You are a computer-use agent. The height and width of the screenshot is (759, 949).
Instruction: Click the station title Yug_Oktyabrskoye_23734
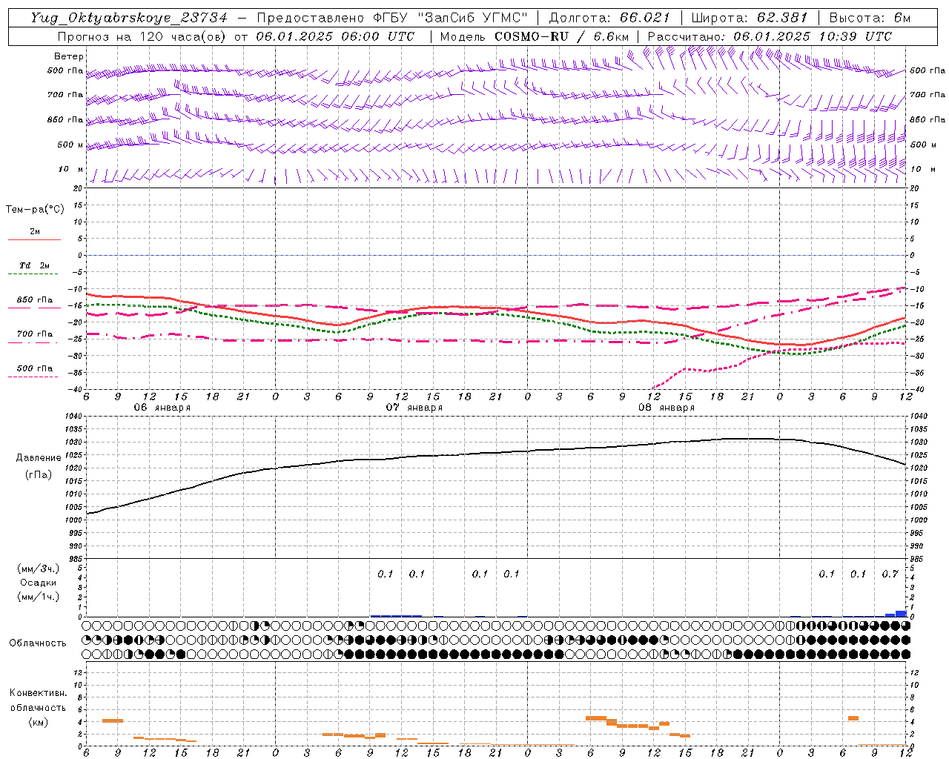[x=129, y=18]
